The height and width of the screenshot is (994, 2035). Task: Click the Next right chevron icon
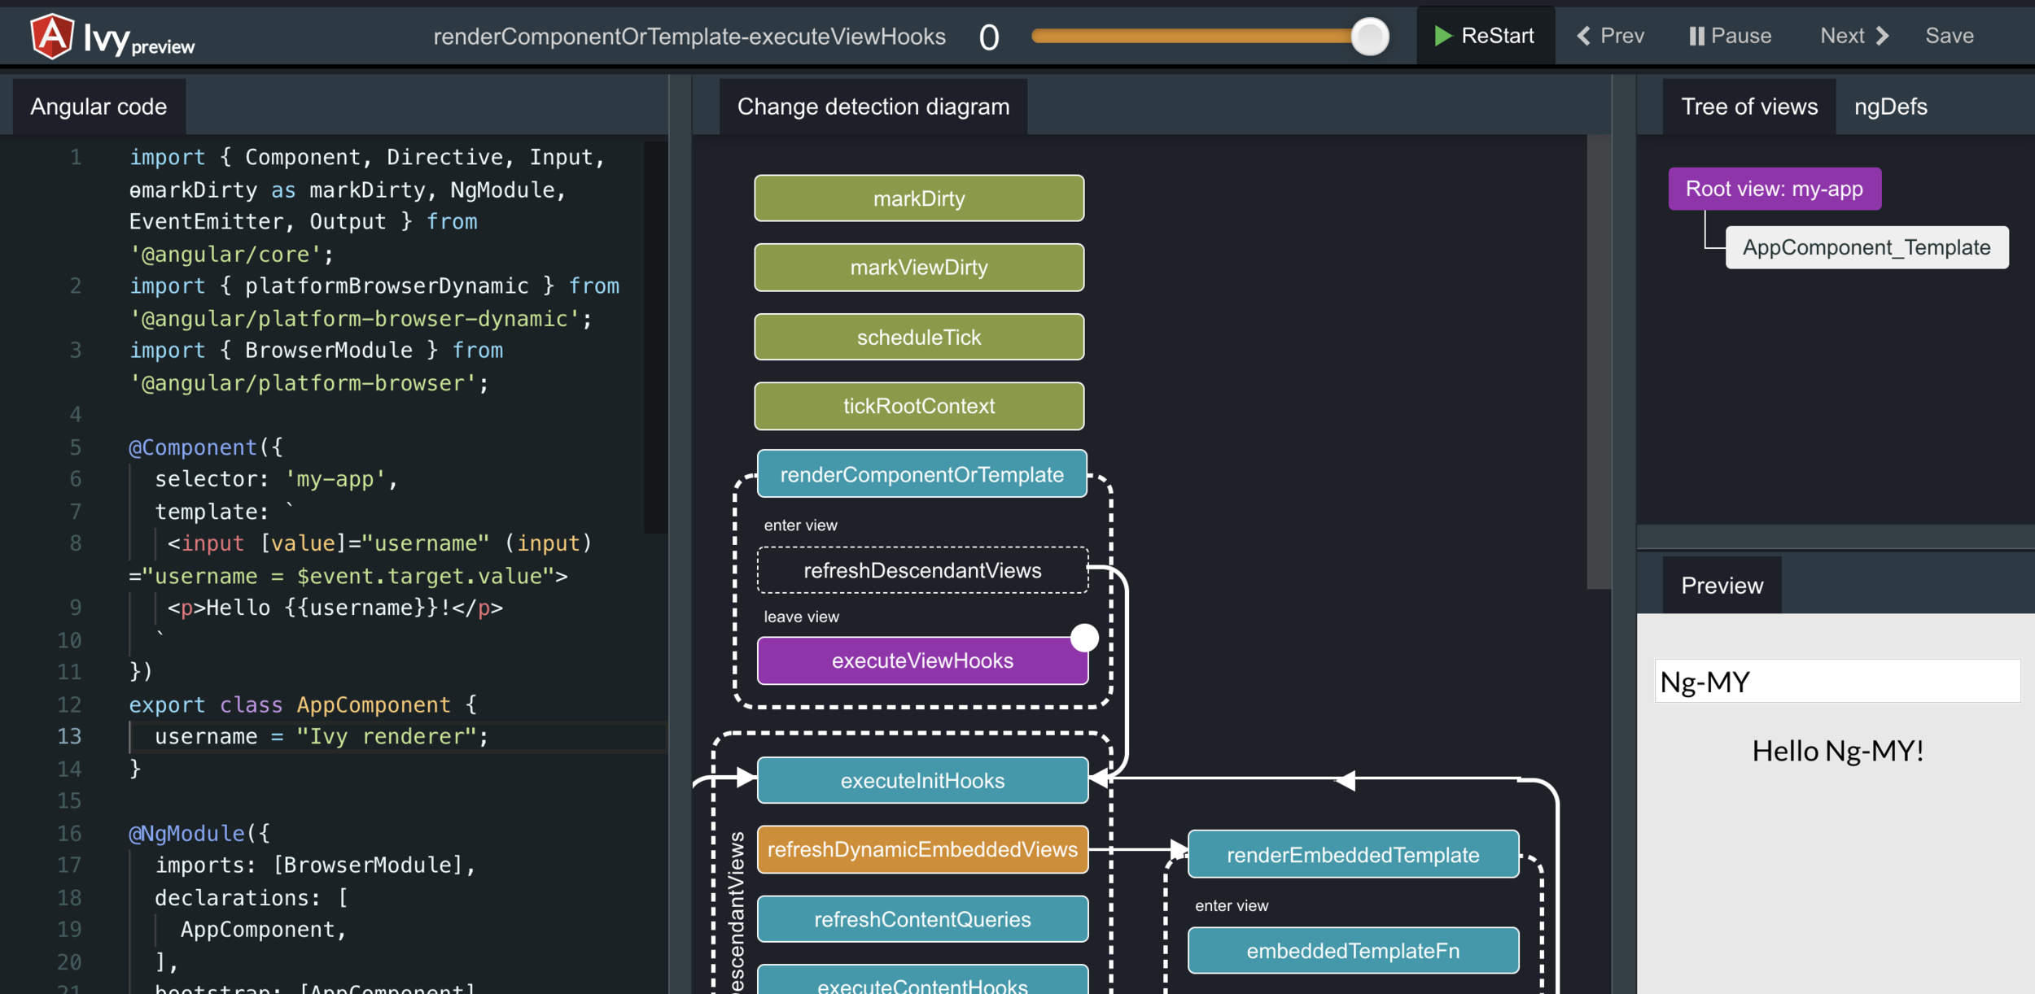click(x=1882, y=36)
